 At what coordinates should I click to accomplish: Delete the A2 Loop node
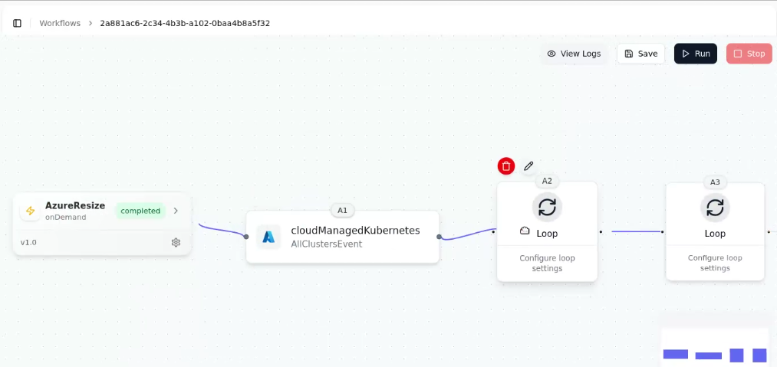[506, 166]
